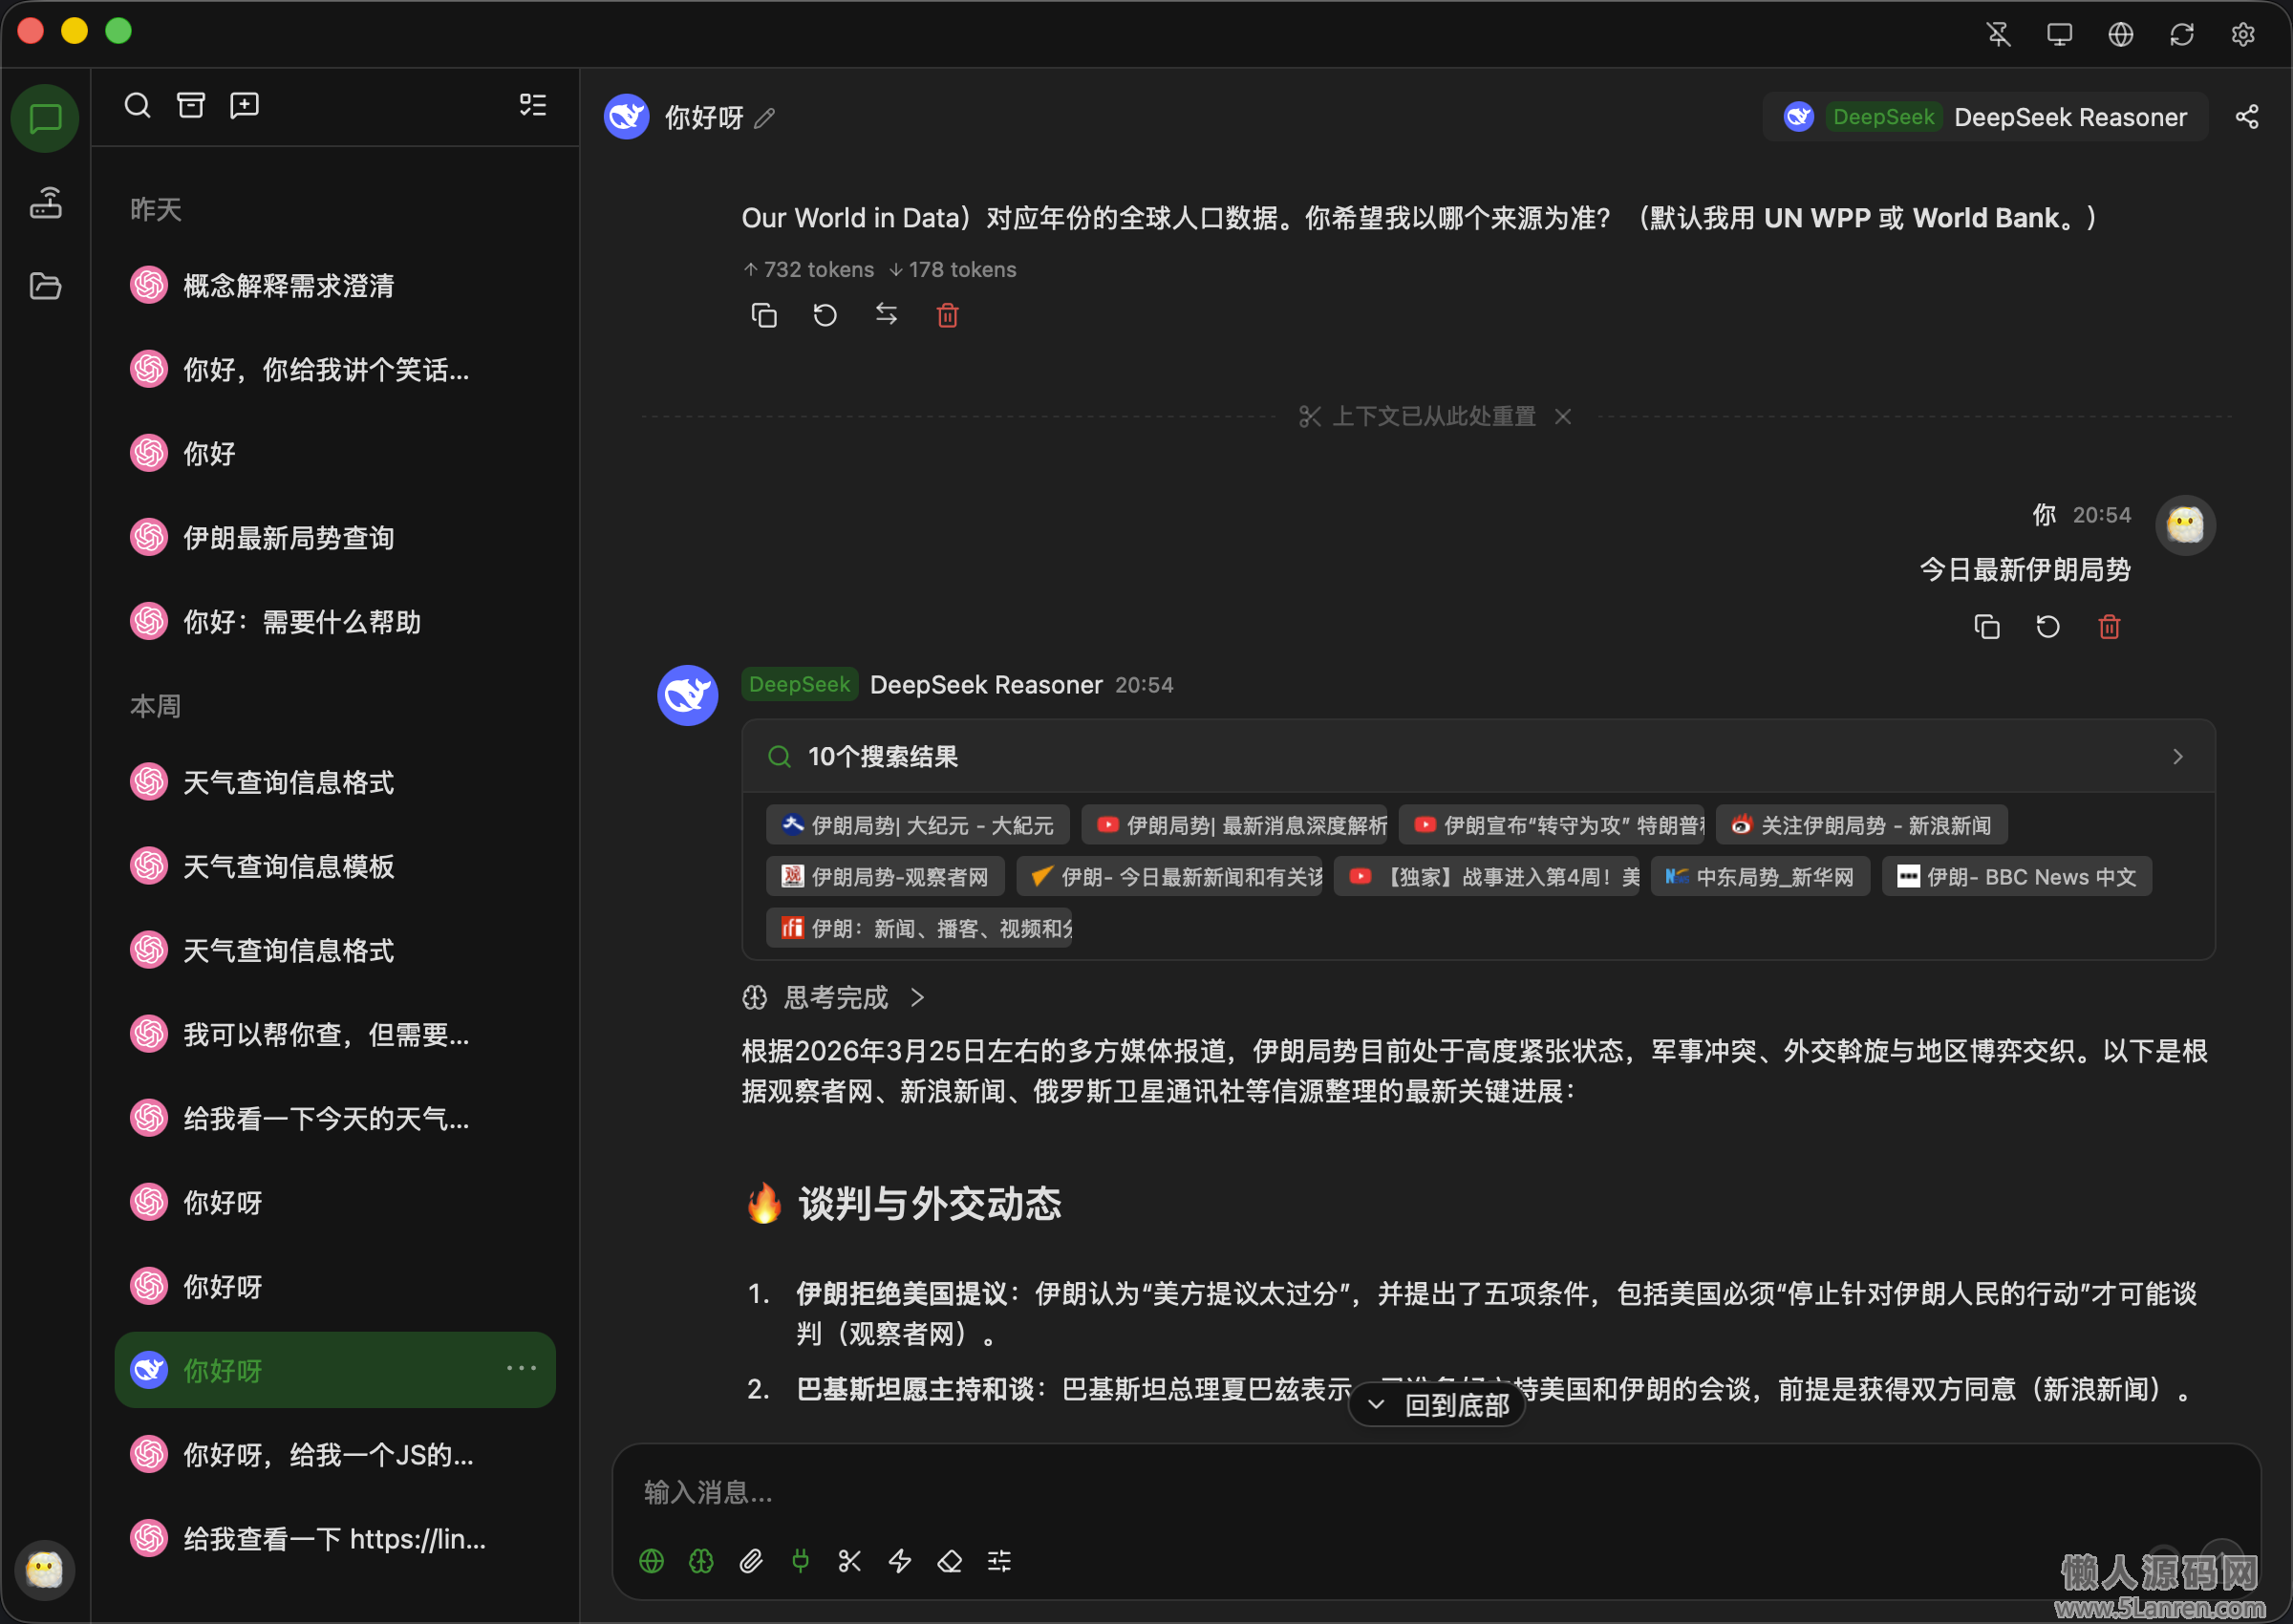Screen dimensions: 2293x1624
Task: Toggle the plugin plug icon in input bar
Action: click(800, 1561)
